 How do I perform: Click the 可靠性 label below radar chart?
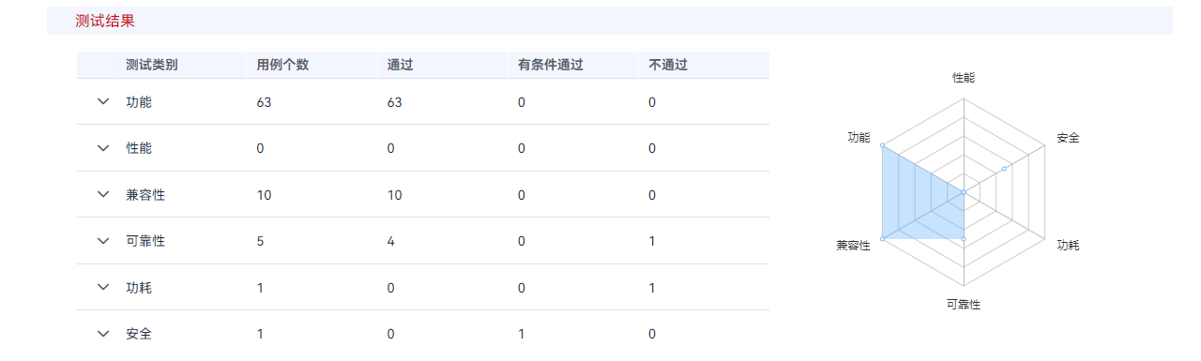pyautogui.click(x=964, y=305)
